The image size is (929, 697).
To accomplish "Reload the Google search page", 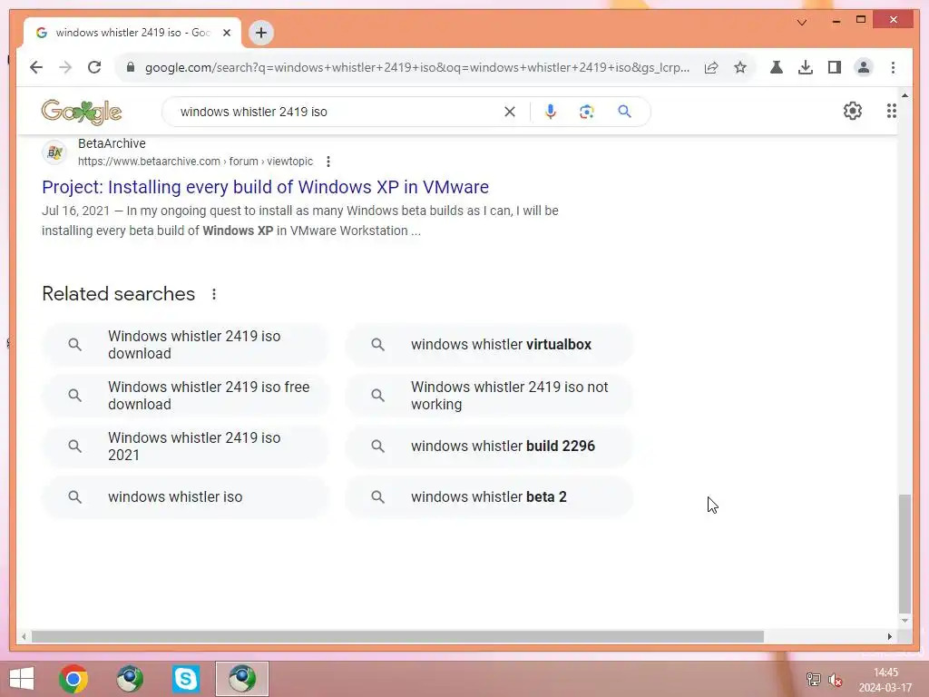I will coord(94,67).
